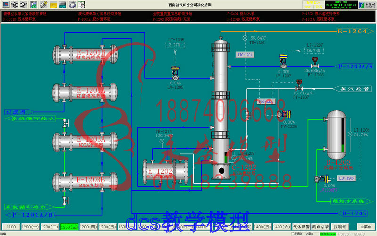Open the FIC-1204 controller faceplate
This screenshot has height=236, width=377.
pos(266,101)
